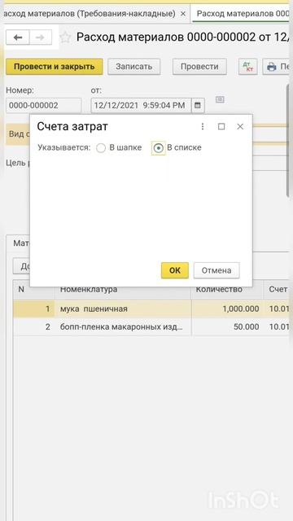Click the Записать button
This screenshot has width=293, height=521.
[x=133, y=67]
